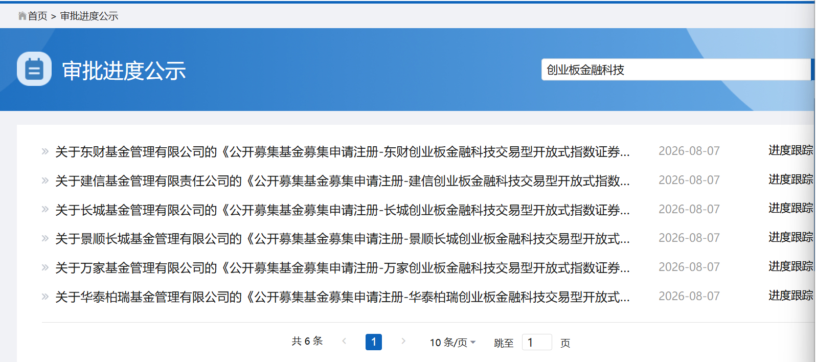Viewport: 816px width, 362px height.
Task: Click the date 2026-08-07 in 华泰柏瑞 row
Action: [689, 297]
